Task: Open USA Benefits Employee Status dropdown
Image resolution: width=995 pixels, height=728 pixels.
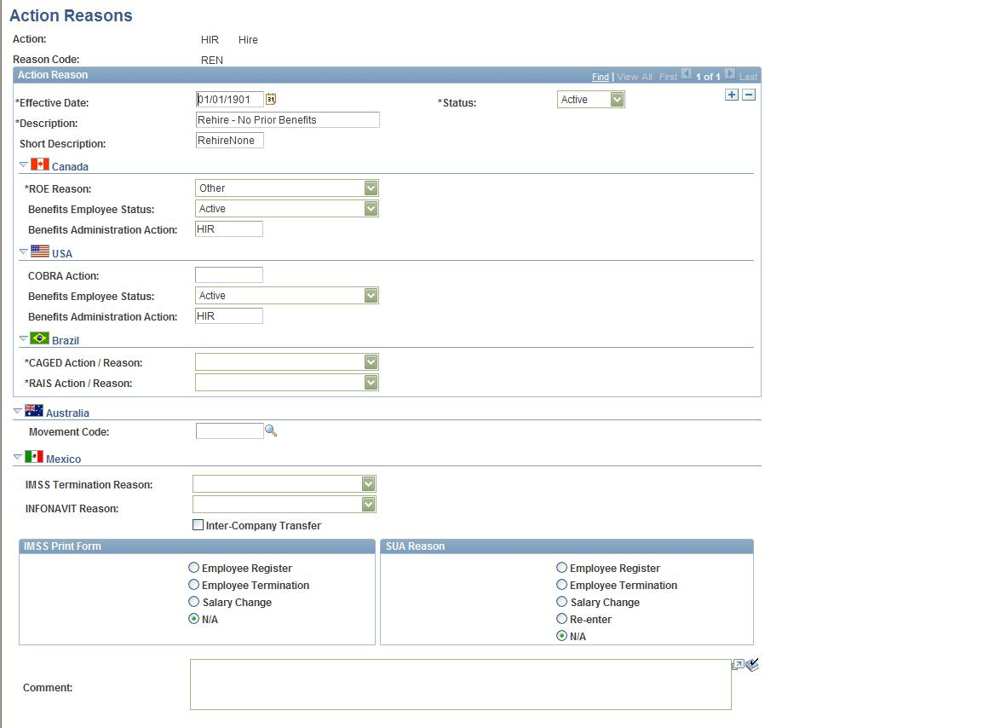Action: point(287,296)
